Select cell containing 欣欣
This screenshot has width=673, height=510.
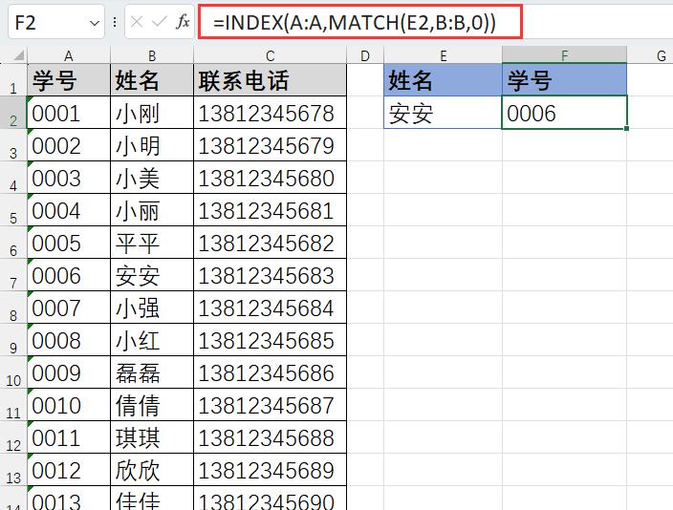click(x=152, y=470)
